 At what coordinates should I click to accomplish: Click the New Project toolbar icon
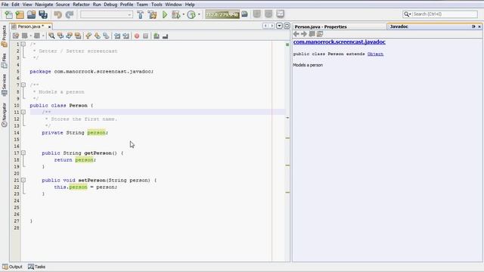20,14
